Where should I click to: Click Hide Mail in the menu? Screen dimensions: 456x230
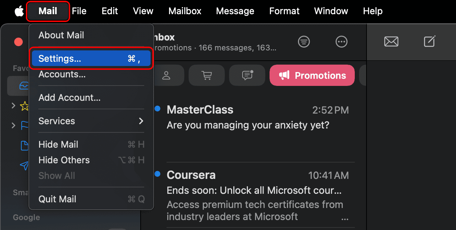click(x=59, y=144)
